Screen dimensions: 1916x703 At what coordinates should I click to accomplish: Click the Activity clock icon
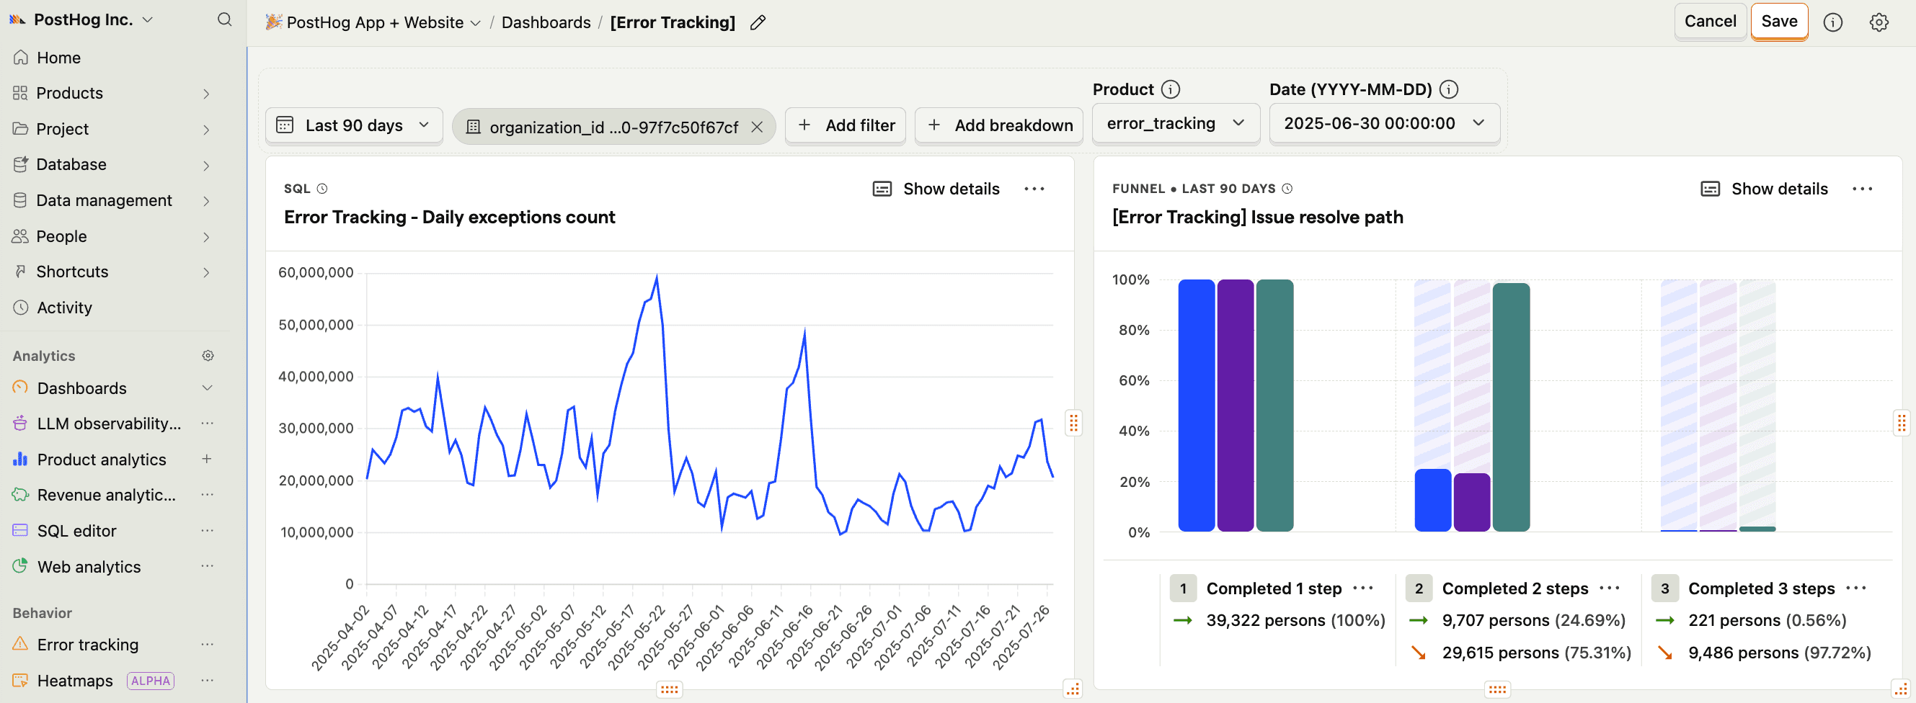point(21,307)
